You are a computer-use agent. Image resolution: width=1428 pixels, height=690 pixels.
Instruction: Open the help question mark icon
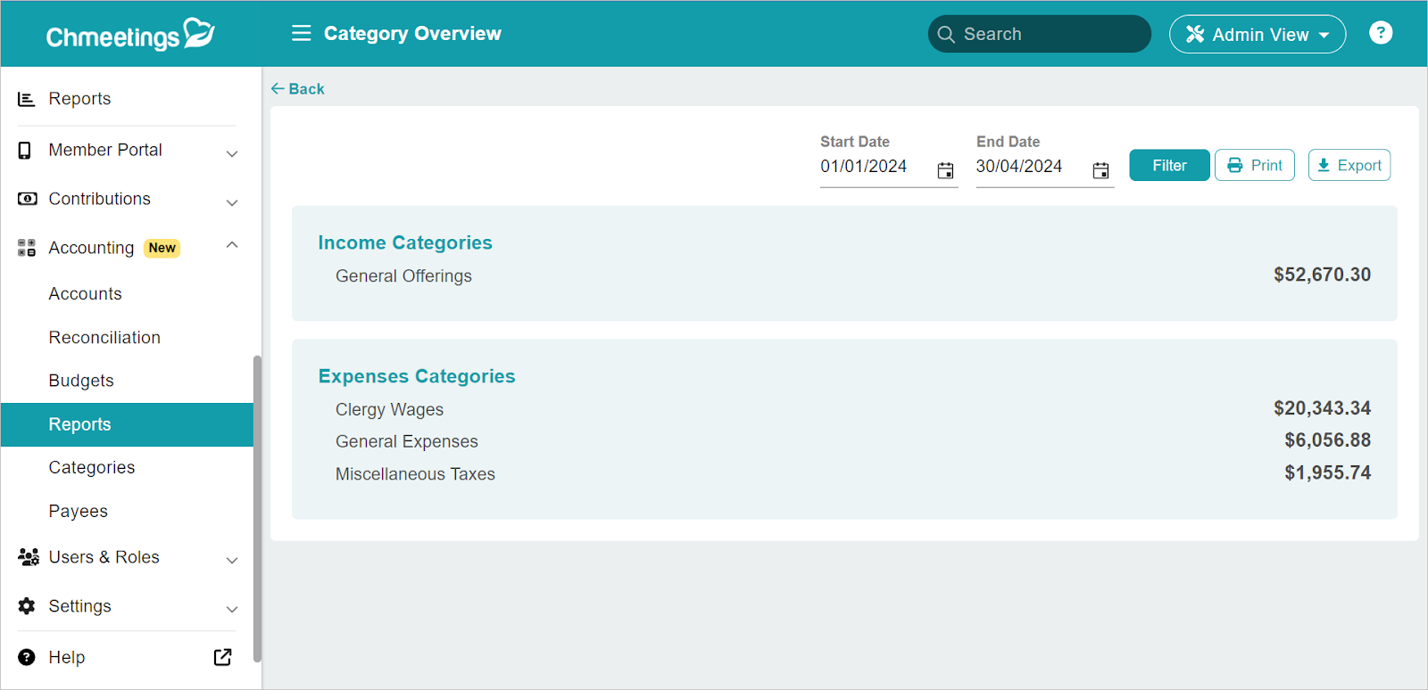pos(1380,33)
